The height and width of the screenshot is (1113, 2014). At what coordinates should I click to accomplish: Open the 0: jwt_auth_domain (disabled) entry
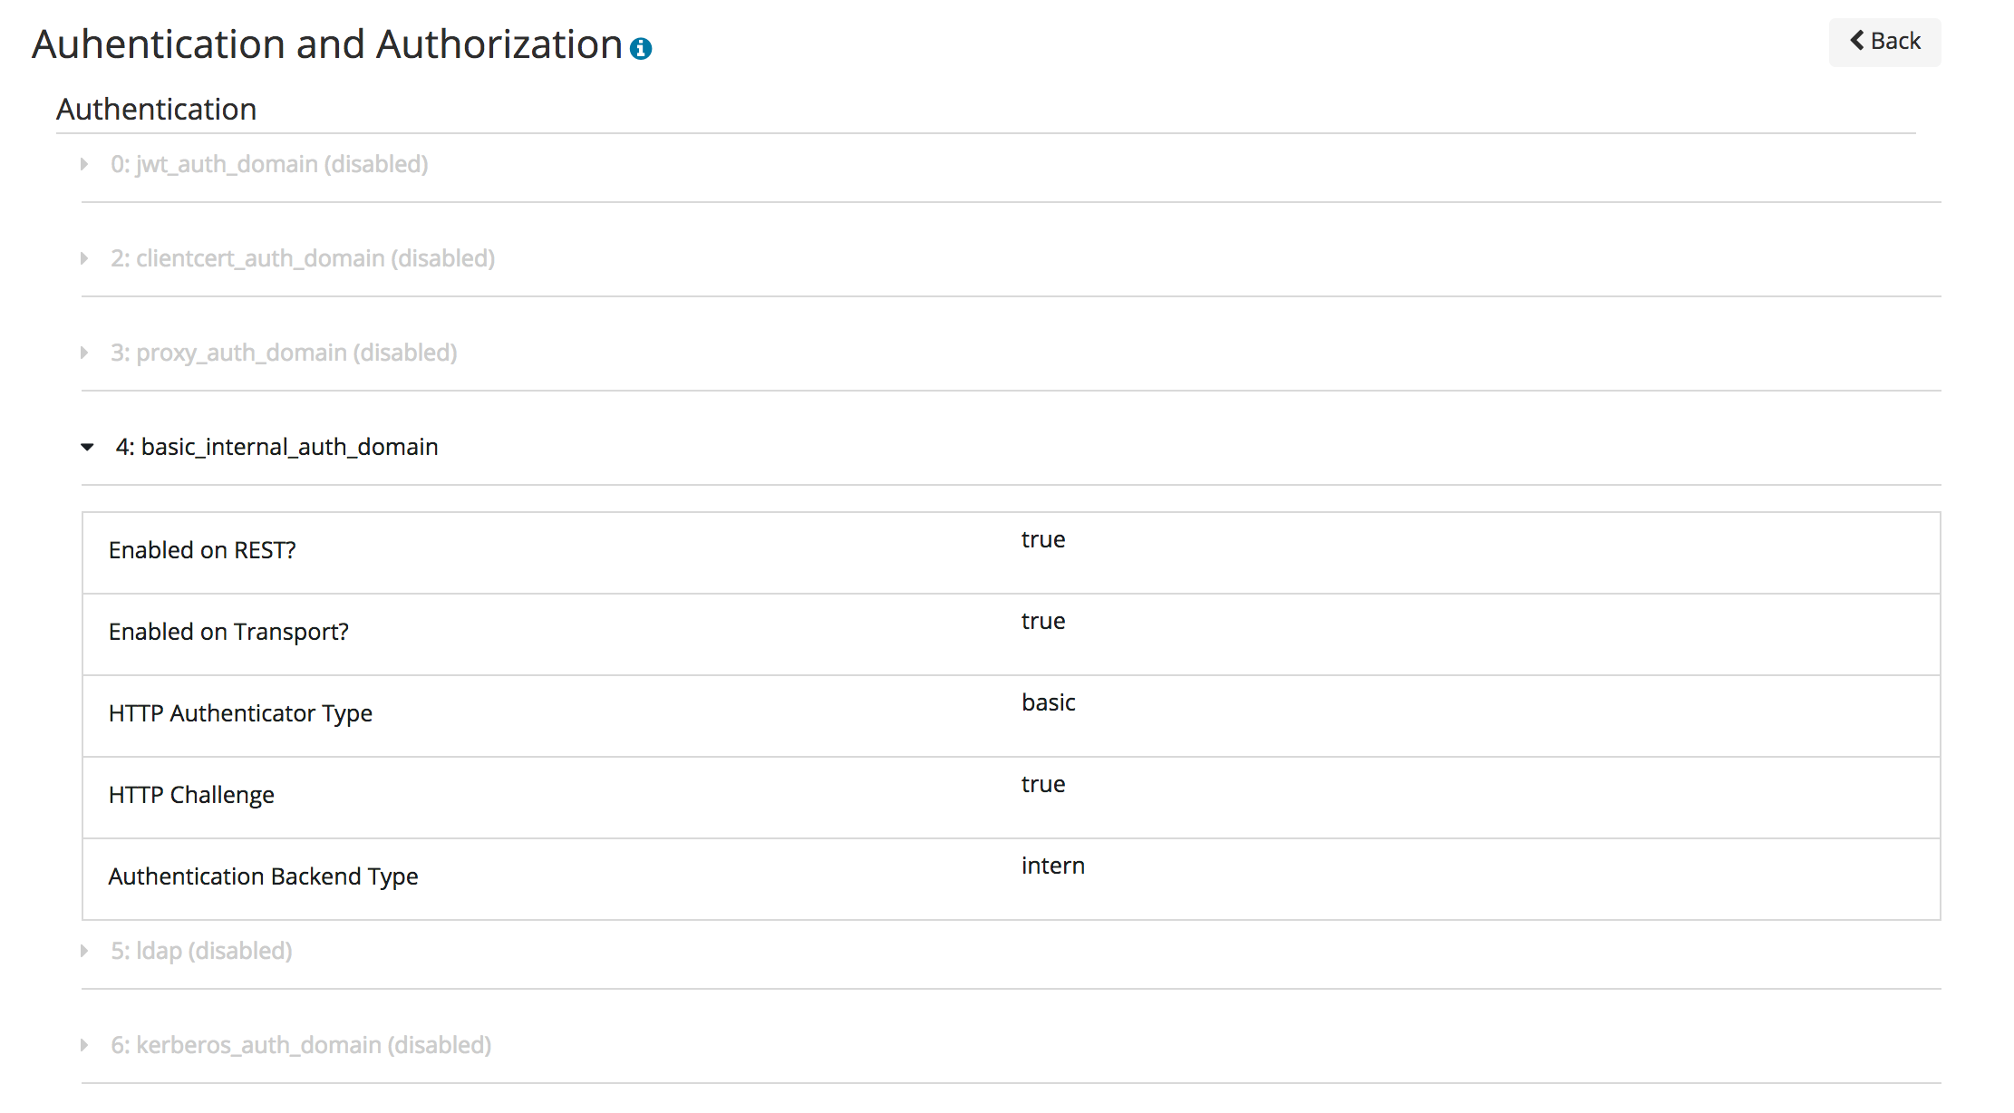tap(269, 164)
